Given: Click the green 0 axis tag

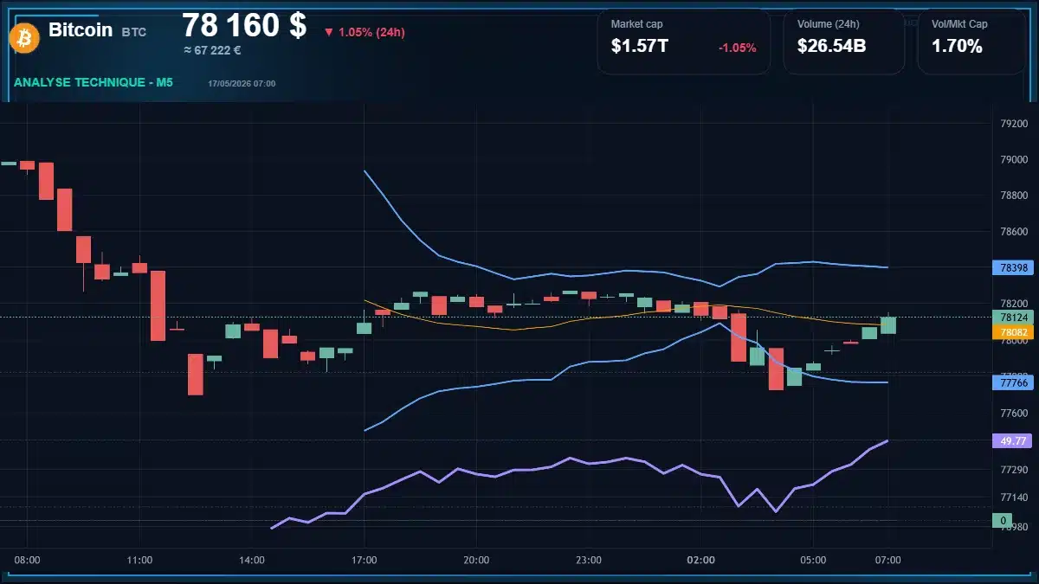Looking at the screenshot, I should coord(1004,521).
